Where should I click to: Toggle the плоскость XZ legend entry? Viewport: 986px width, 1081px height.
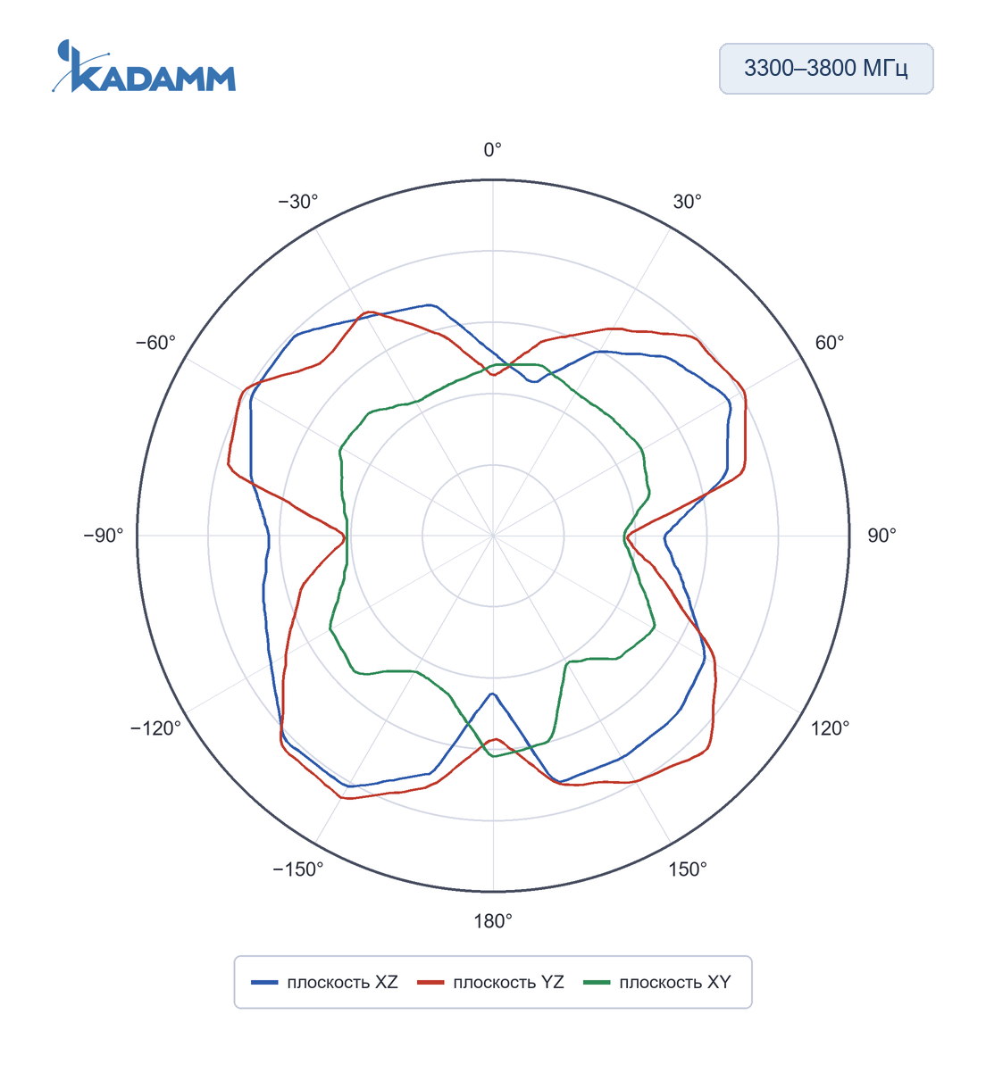(325, 982)
